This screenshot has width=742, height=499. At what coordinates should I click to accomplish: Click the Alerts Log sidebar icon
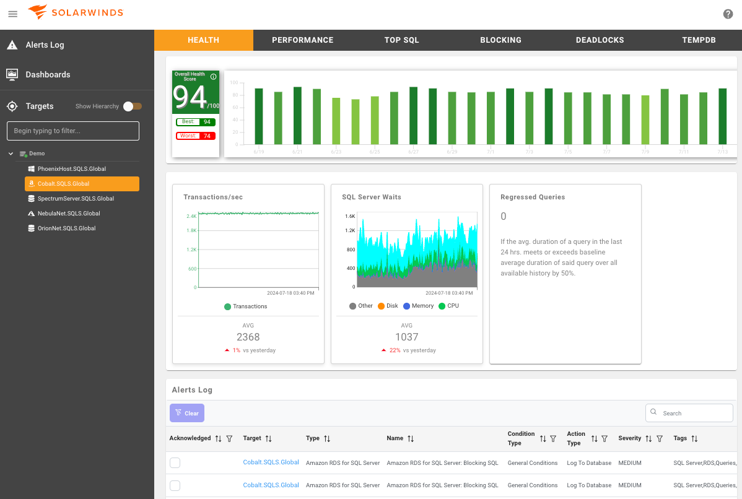pos(12,44)
